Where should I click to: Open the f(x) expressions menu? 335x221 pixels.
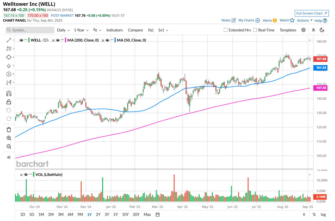click(151, 30)
